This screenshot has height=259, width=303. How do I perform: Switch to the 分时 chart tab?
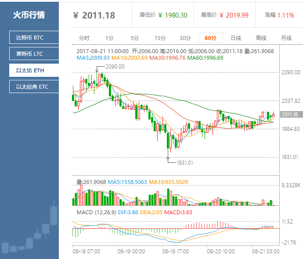point(84,38)
